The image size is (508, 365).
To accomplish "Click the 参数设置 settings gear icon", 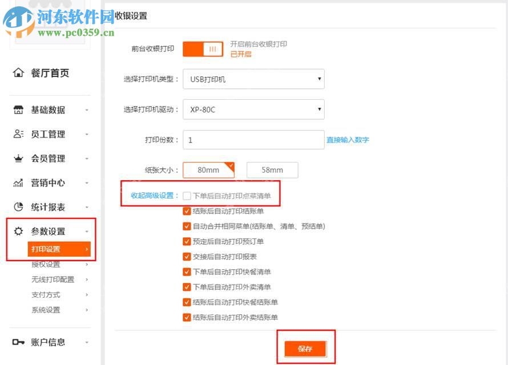I will [18, 232].
